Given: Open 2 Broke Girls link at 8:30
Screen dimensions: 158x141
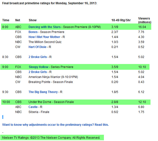Looking at the screenshot, I should click(38, 57).
